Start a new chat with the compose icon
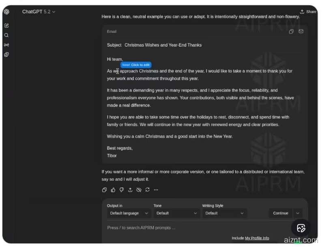The image size is (322, 247). (x=6, y=26)
